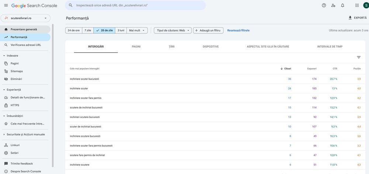This screenshot has height=174, width=369.
Task: Open Tipul de căutare: Web dropdown
Action: (x=173, y=31)
